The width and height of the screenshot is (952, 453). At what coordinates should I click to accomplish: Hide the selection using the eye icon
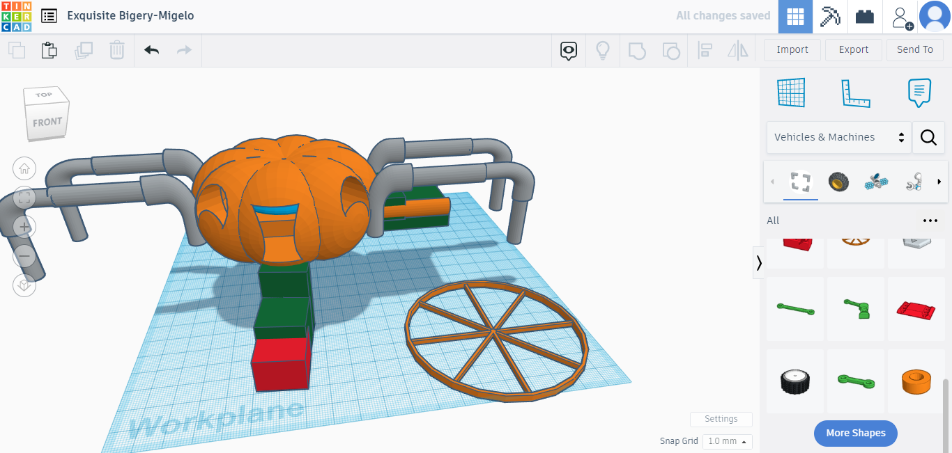point(568,50)
